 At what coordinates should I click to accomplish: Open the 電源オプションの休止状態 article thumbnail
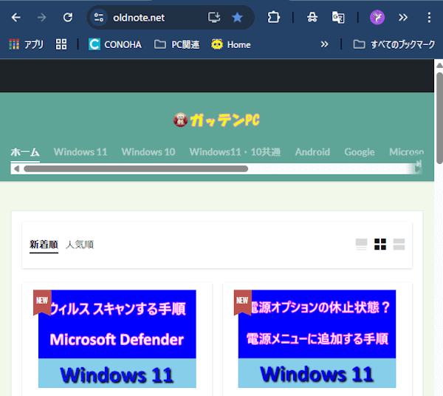pyautogui.click(x=317, y=338)
